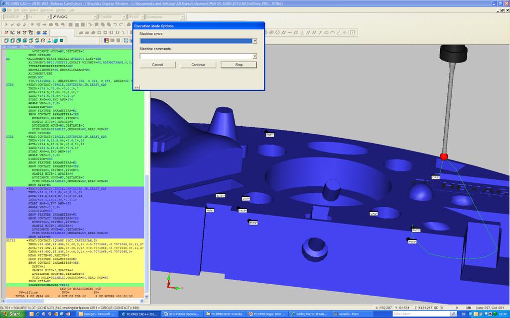Click the Cut scissors icon in edit toolbar
510x318 pixels.
[91, 25]
